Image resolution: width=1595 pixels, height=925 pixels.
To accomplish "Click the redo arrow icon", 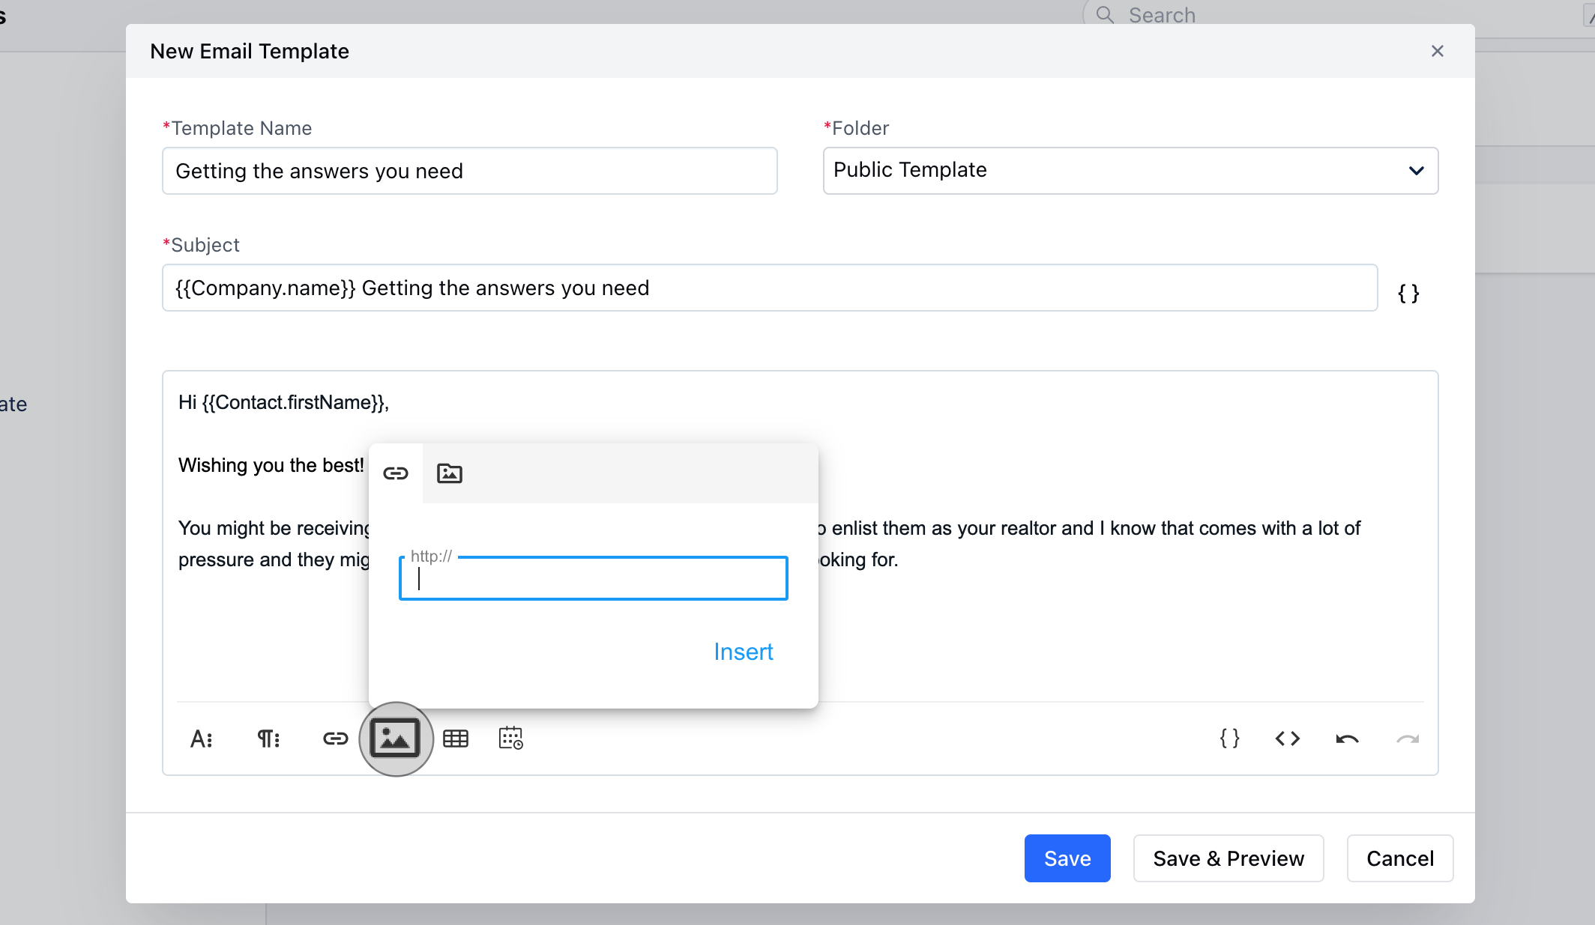I will [x=1407, y=739].
